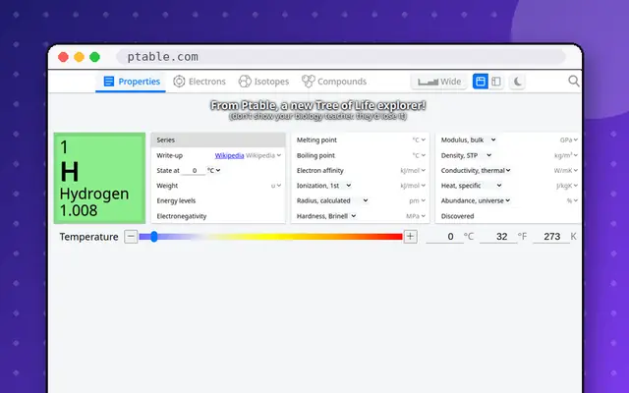Open the Hardness, Brinell selector
This screenshot has width=629, height=393.
[326, 216]
